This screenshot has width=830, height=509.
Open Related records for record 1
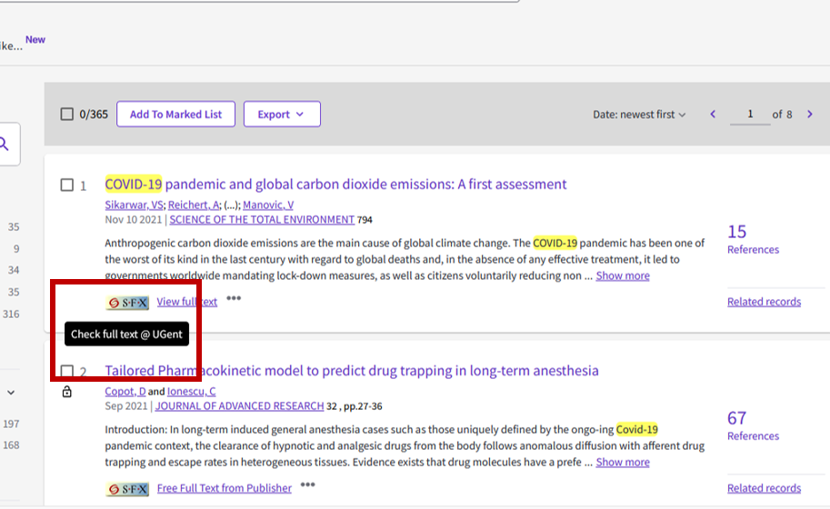(764, 302)
